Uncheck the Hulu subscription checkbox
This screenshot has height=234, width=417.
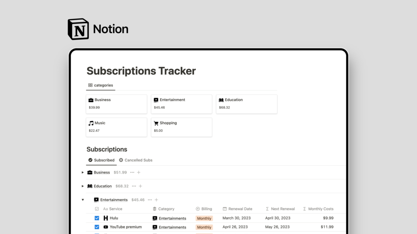[97, 218]
